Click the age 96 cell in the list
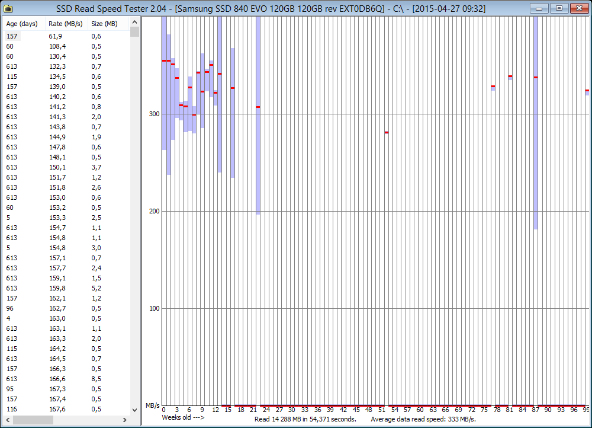 pyautogui.click(x=10, y=308)
